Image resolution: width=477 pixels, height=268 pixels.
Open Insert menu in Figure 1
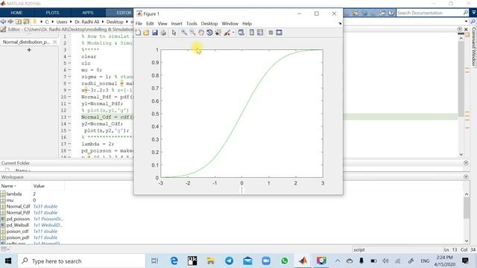(x=177, y=23)
